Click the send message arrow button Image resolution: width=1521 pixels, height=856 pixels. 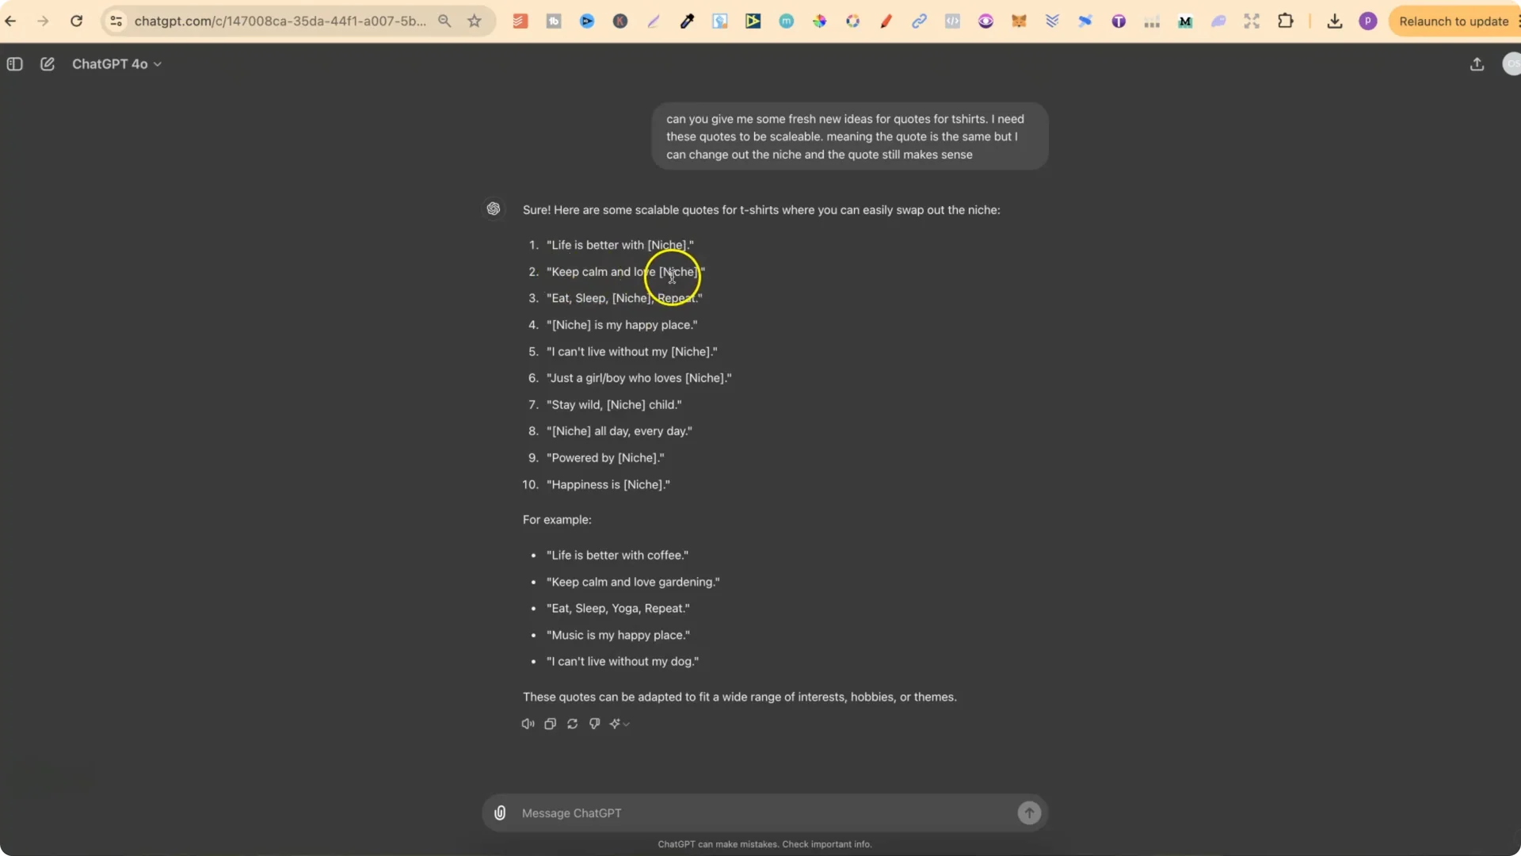pyautogui.click(x=1028, y=812)
